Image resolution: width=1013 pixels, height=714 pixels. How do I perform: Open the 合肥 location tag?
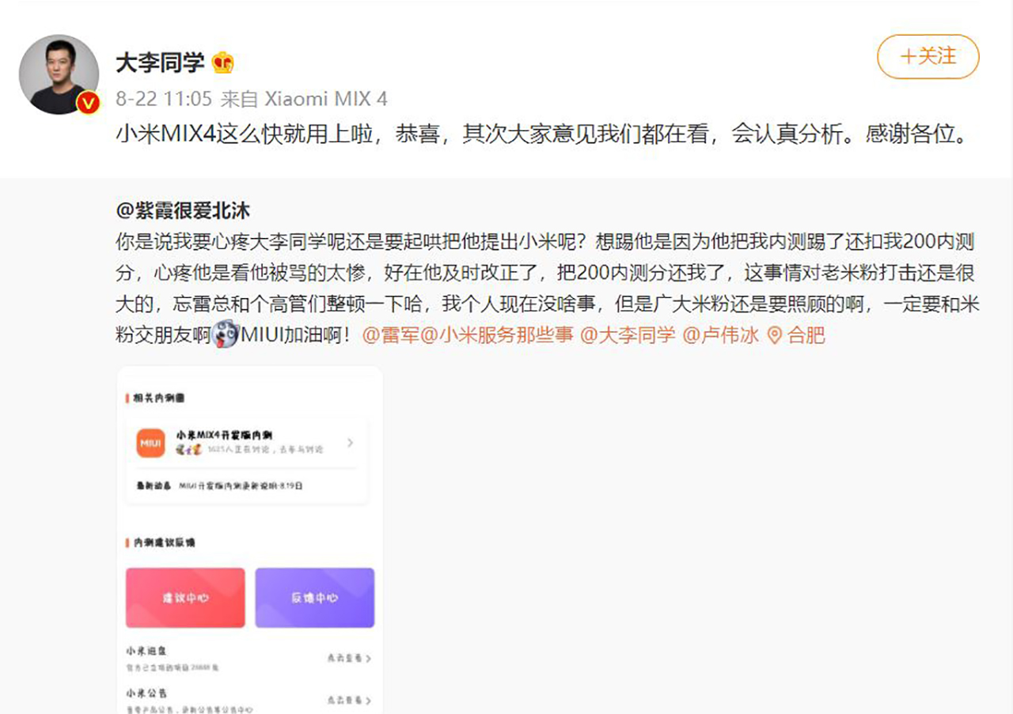(x=806, y=335)
